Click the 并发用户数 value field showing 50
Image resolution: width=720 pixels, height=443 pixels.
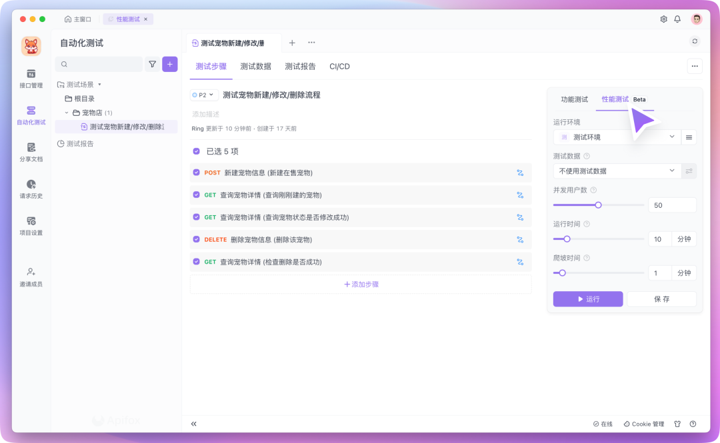point(672,205)
